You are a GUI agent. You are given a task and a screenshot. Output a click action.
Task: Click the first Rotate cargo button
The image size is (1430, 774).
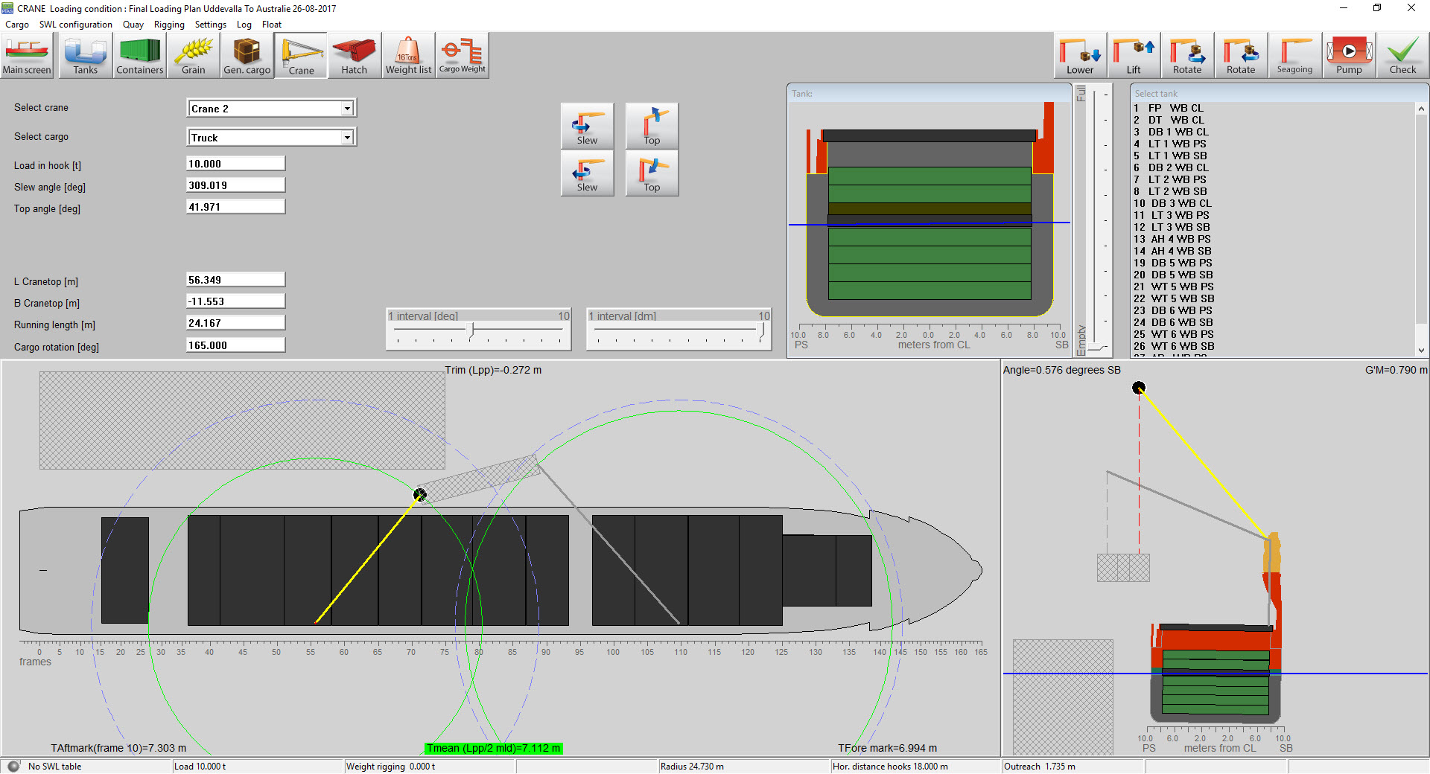(1187, 55)
